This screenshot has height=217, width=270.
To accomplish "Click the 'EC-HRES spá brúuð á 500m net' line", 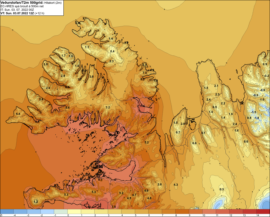I will pos(22,6).
